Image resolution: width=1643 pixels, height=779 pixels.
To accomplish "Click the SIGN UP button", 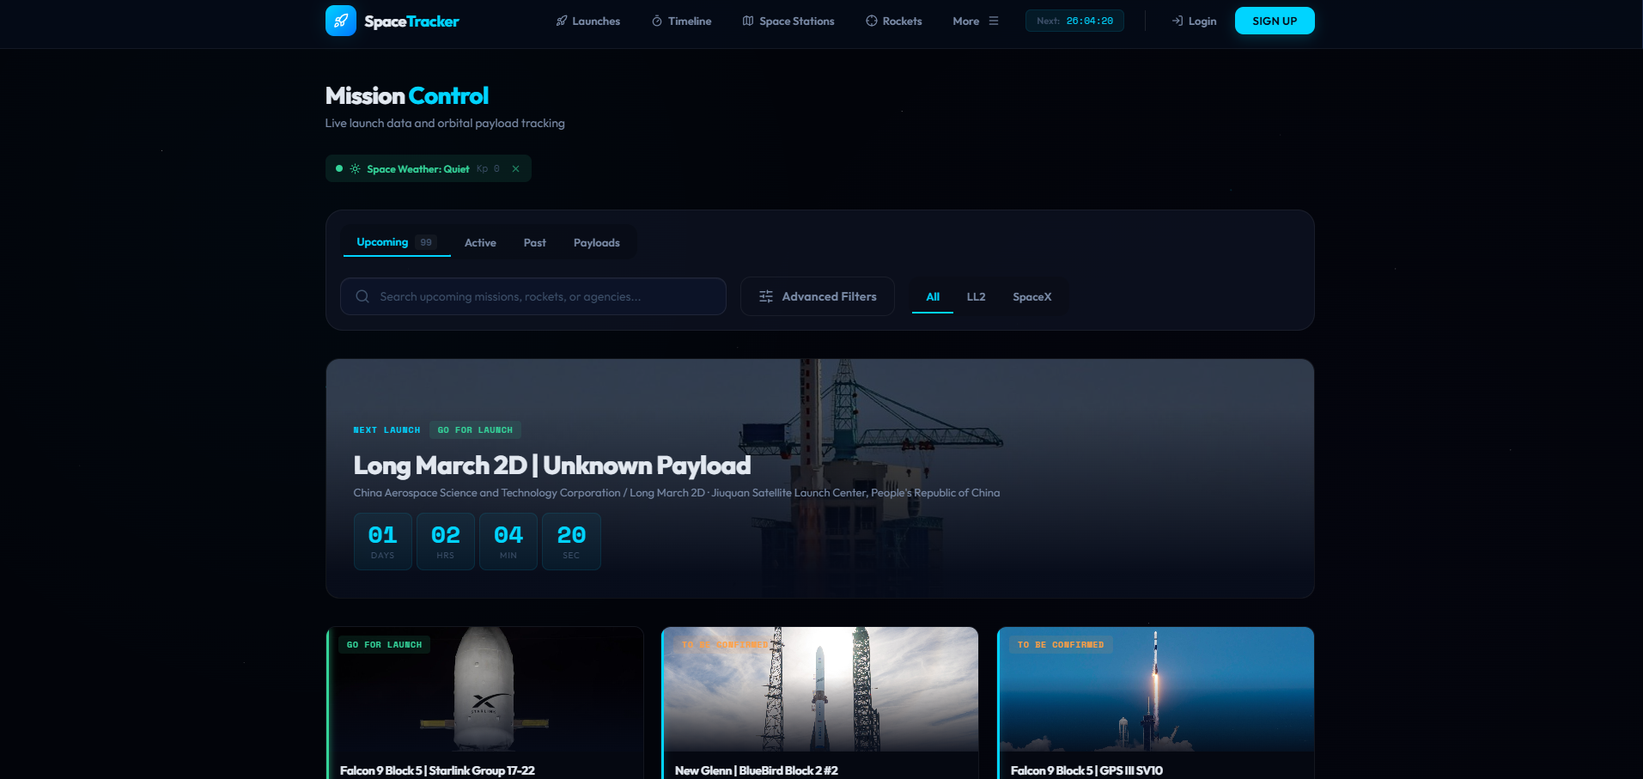I will point(1274,20).
